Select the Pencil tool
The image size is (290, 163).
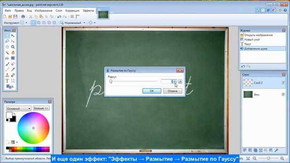(x=7, y=69)
